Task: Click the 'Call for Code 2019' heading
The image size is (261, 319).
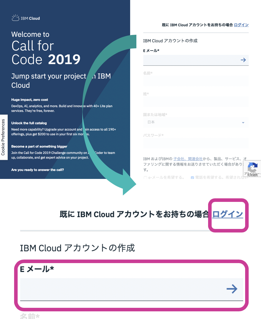Action: click(46, 52)
